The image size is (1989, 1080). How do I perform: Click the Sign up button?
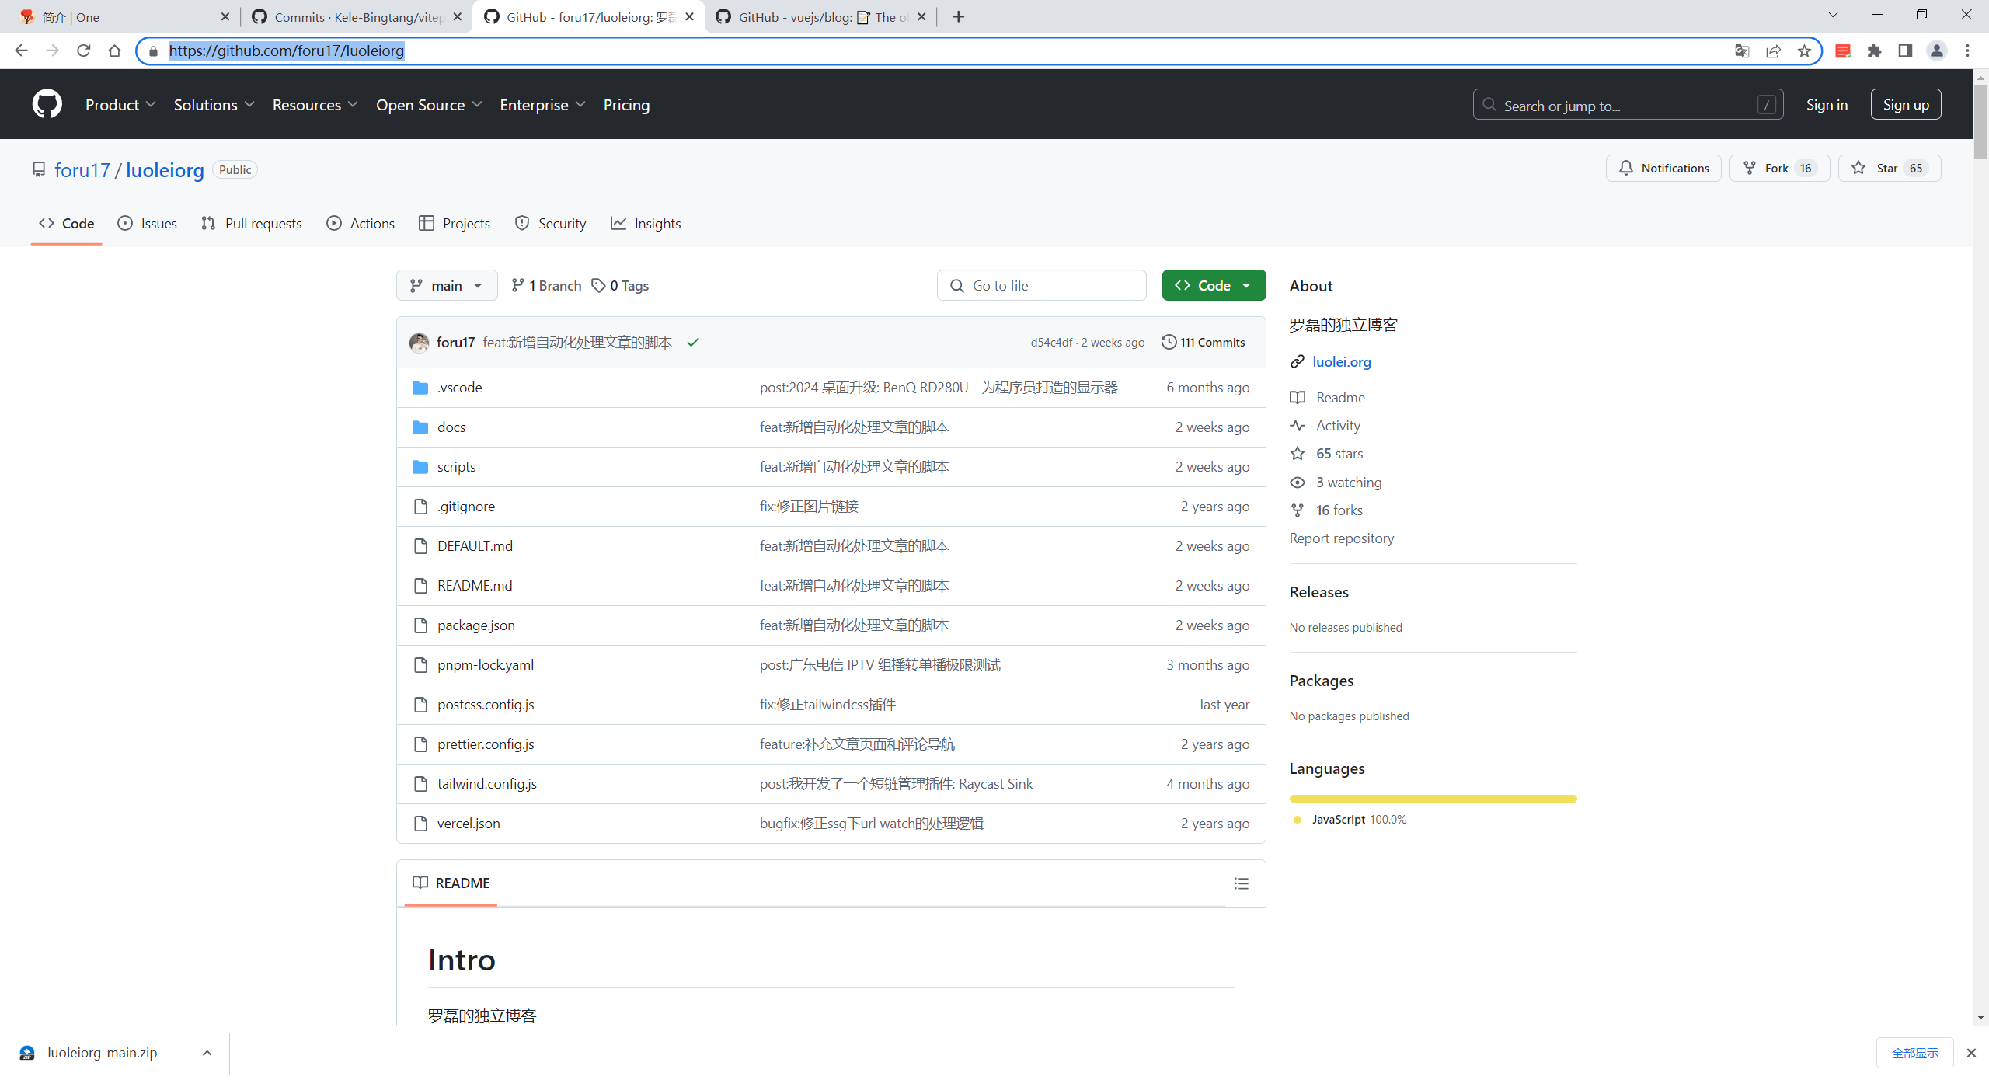click(x=1906, y=104)
